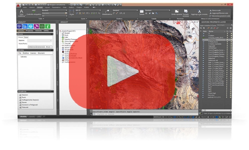Run the Controllo ortografico spell check
Screen dimensions: 249x150
click(x=34, y=12)
